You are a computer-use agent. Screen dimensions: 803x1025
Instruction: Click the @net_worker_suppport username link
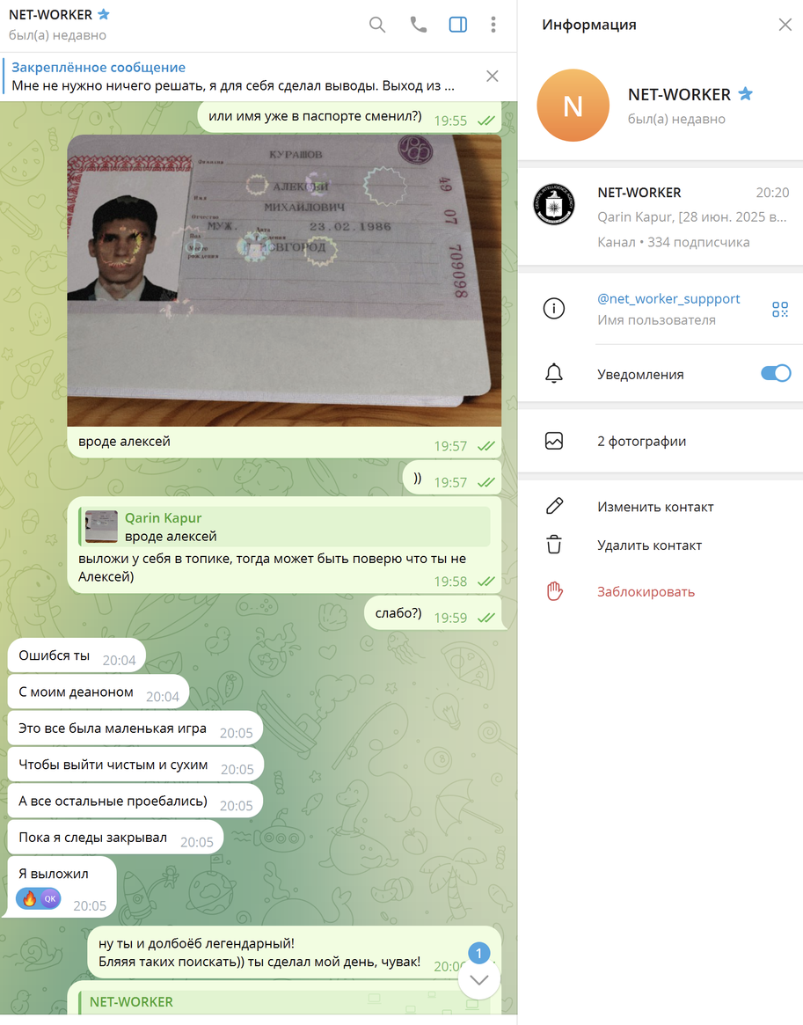(668, 299)
